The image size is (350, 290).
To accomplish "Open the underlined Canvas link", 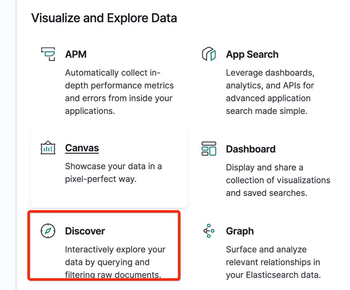I will pos(82,148).
